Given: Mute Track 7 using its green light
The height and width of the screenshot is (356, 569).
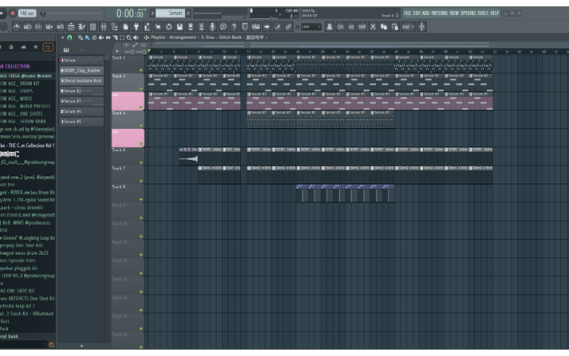Looking at the screenshot, I should point(141,181).
